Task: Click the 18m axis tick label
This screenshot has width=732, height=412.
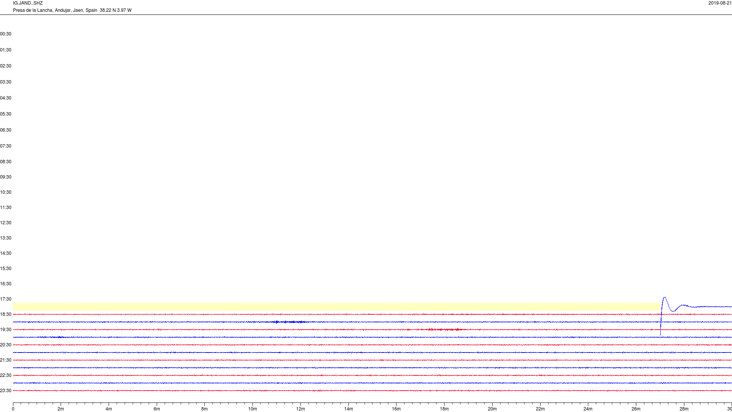Action: coord(444,409)
